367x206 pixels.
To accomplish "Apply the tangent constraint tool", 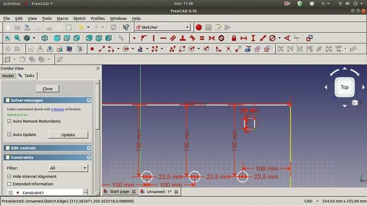I will 192,38.
